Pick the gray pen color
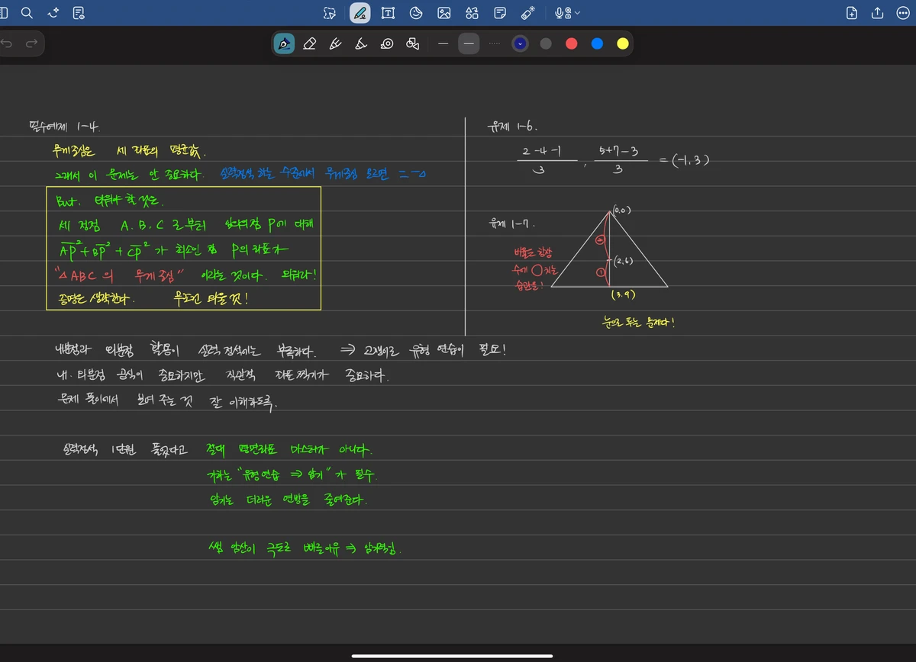This screenshot has height=662, width=916. tap(546, 43)
